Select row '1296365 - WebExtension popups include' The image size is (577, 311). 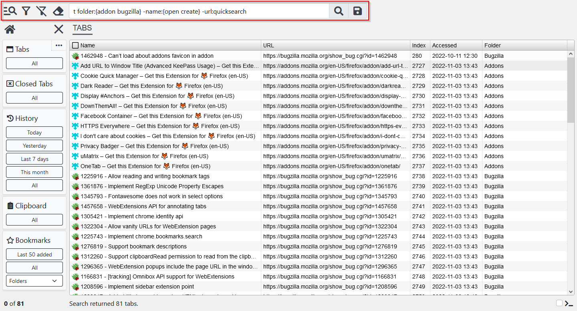click(319, 266)
